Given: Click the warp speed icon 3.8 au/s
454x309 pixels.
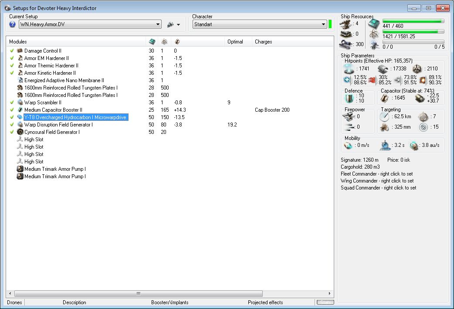Looking at the screenshot, I should 414,145.
